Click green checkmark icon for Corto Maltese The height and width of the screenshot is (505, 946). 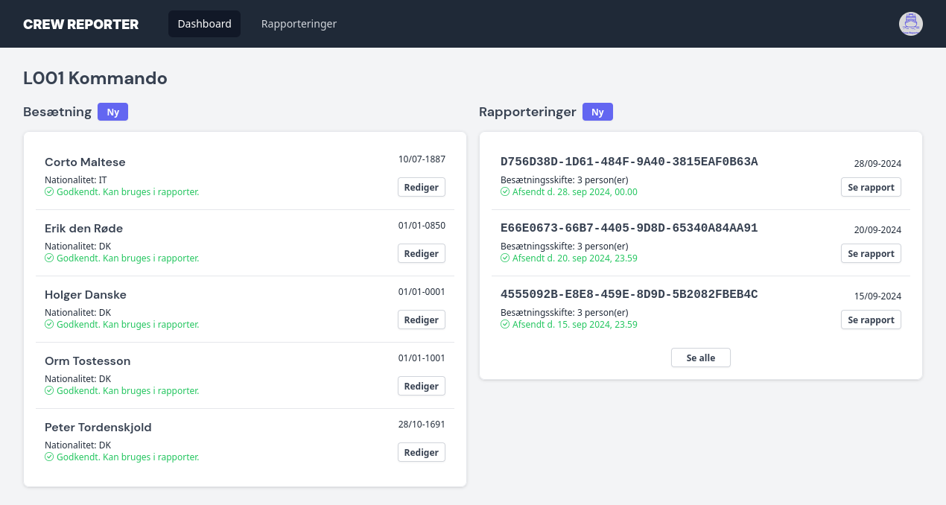(49, 192)
